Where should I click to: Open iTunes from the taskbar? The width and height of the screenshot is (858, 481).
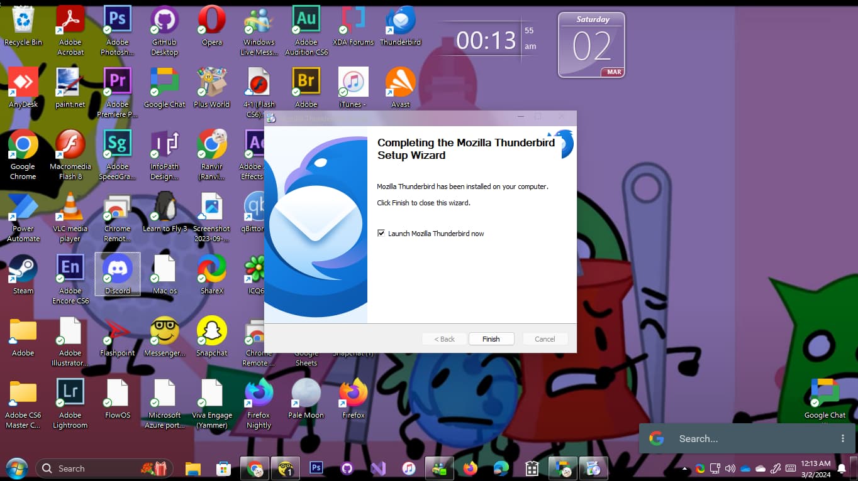[409, 468]
